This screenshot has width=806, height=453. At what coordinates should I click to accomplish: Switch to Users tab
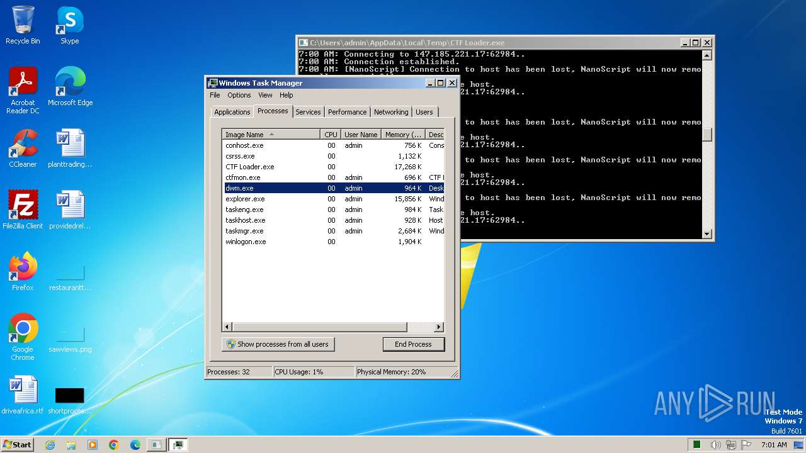pos(424,112)
